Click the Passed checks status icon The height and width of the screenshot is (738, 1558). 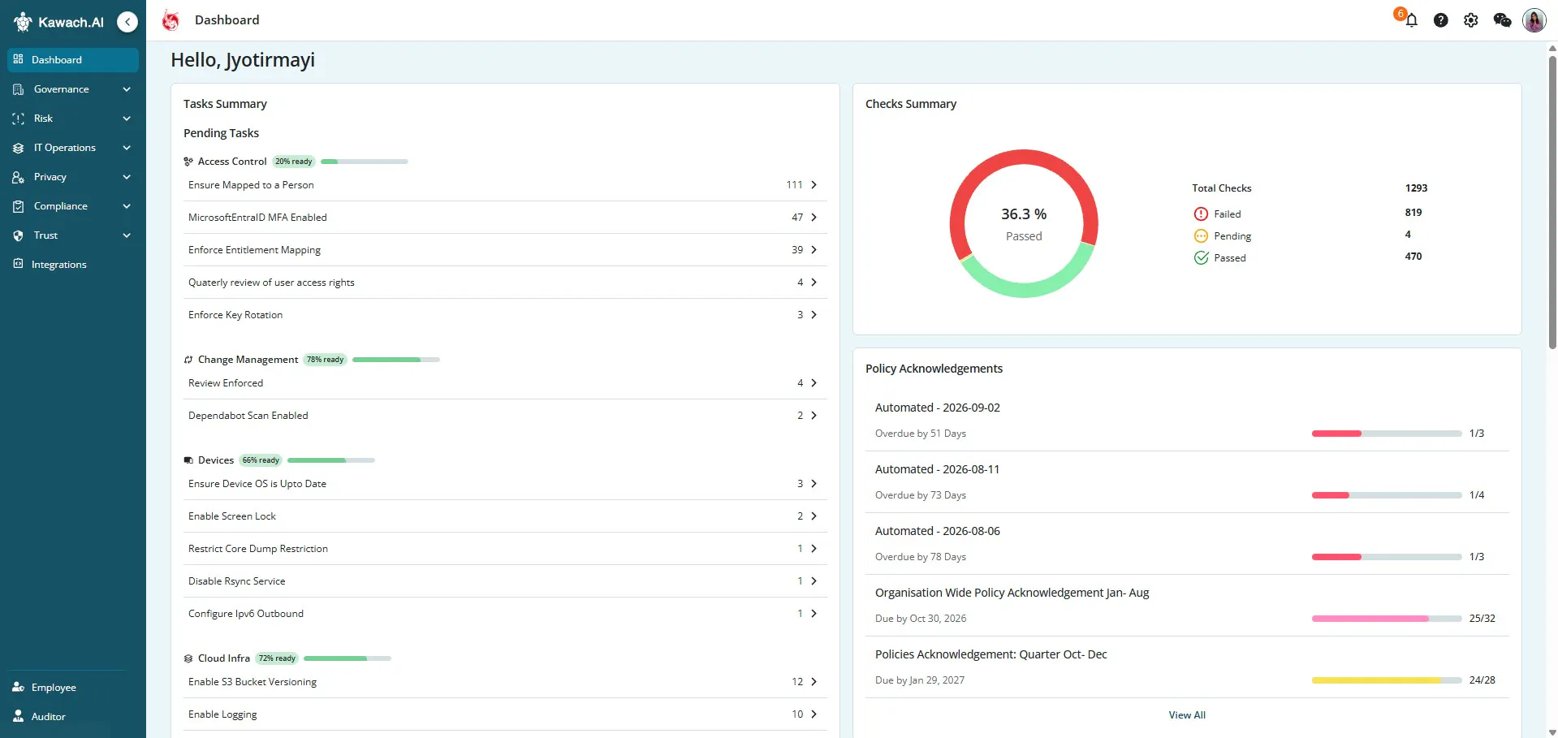pyautogui.click(x=1201, y=257)
